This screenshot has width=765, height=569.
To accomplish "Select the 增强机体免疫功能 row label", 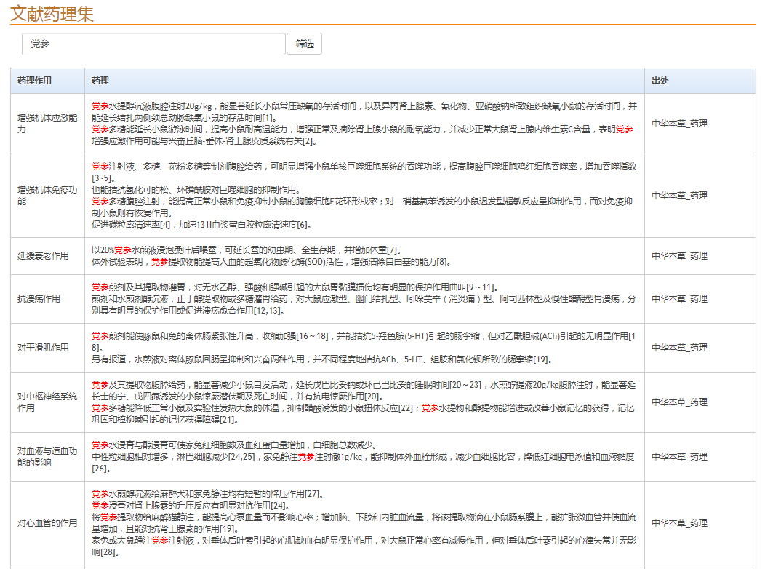I will point(47,196).
